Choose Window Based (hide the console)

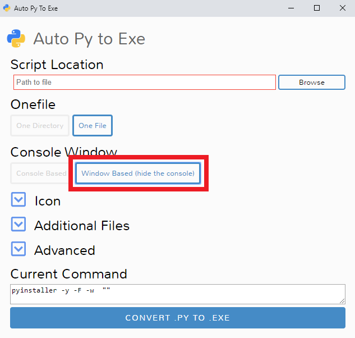coord(138,173)
